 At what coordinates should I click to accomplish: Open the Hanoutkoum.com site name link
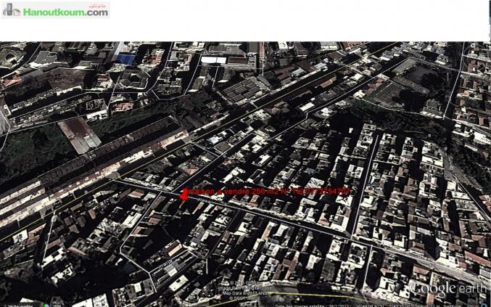tap(65, 12)
